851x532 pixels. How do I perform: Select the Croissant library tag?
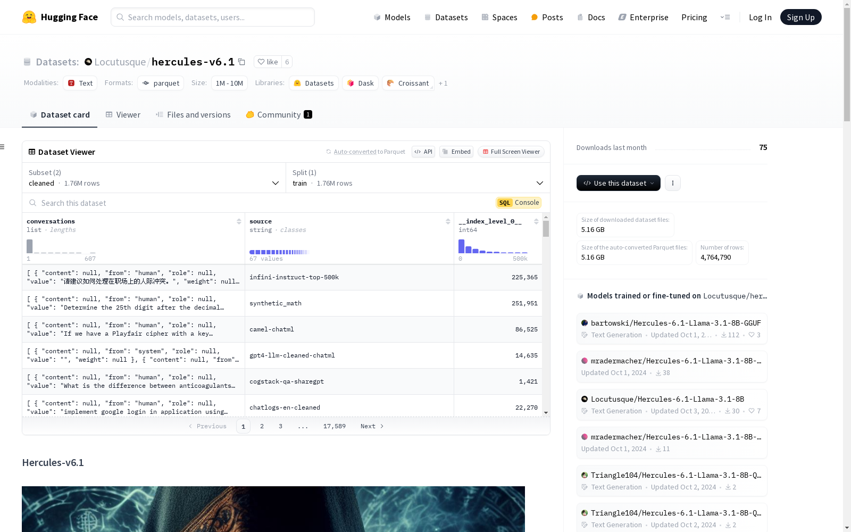(408, 83)
